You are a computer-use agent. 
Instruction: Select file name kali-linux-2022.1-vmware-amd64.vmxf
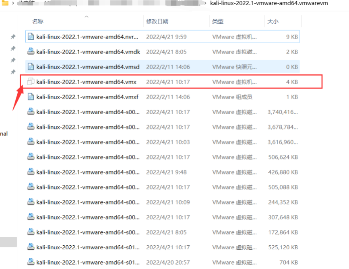87,97
